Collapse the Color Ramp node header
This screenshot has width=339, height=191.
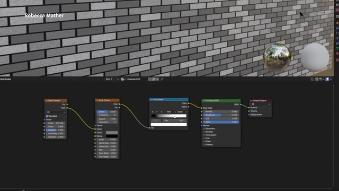point(151,100)
